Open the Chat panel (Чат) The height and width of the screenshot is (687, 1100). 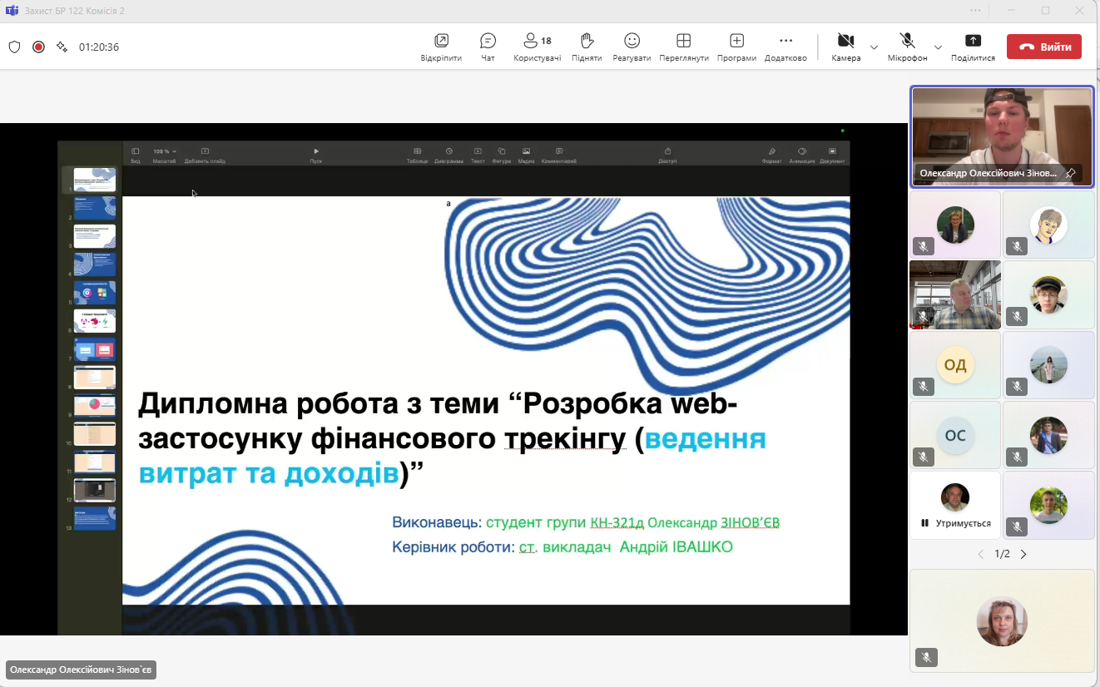pos(488,47)
